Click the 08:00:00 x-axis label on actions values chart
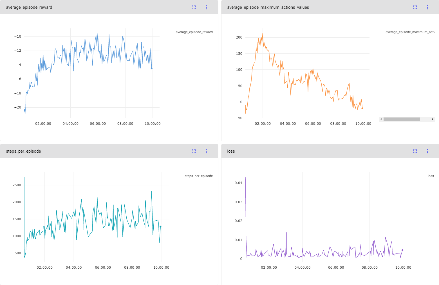439x285 pixels. pyautogui.click(x=338, y=124)
